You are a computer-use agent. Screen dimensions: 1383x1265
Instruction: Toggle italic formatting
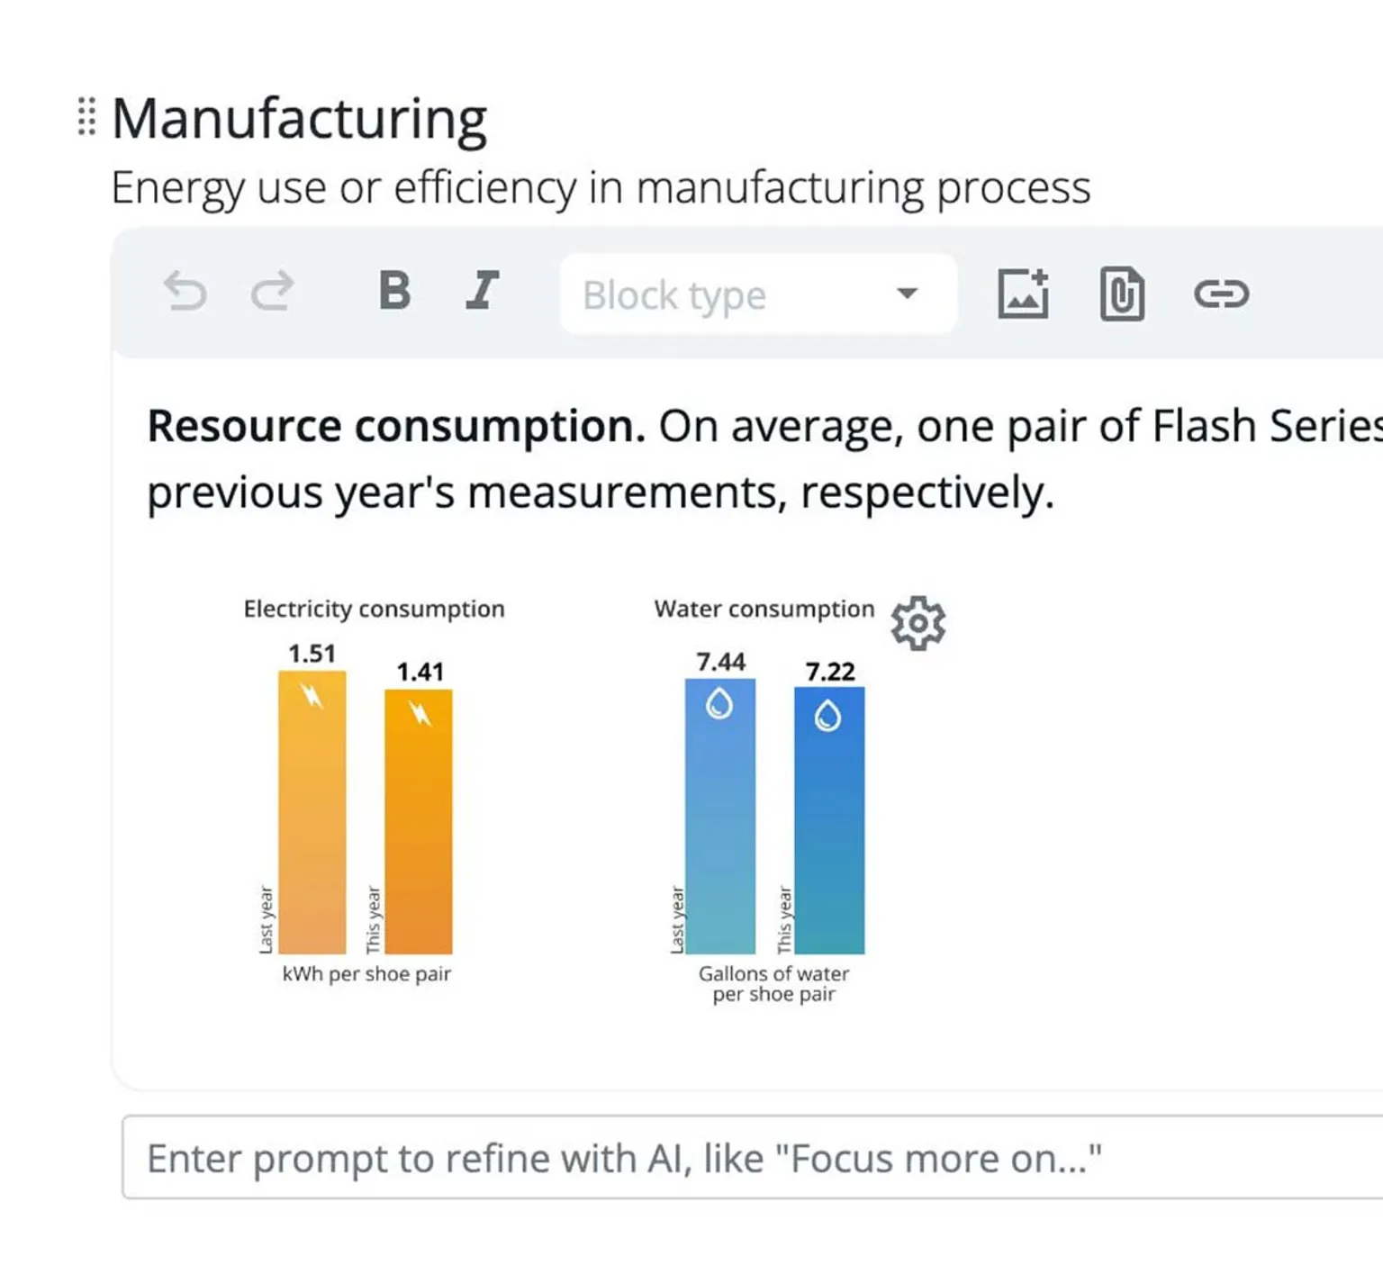coord(483,292)
